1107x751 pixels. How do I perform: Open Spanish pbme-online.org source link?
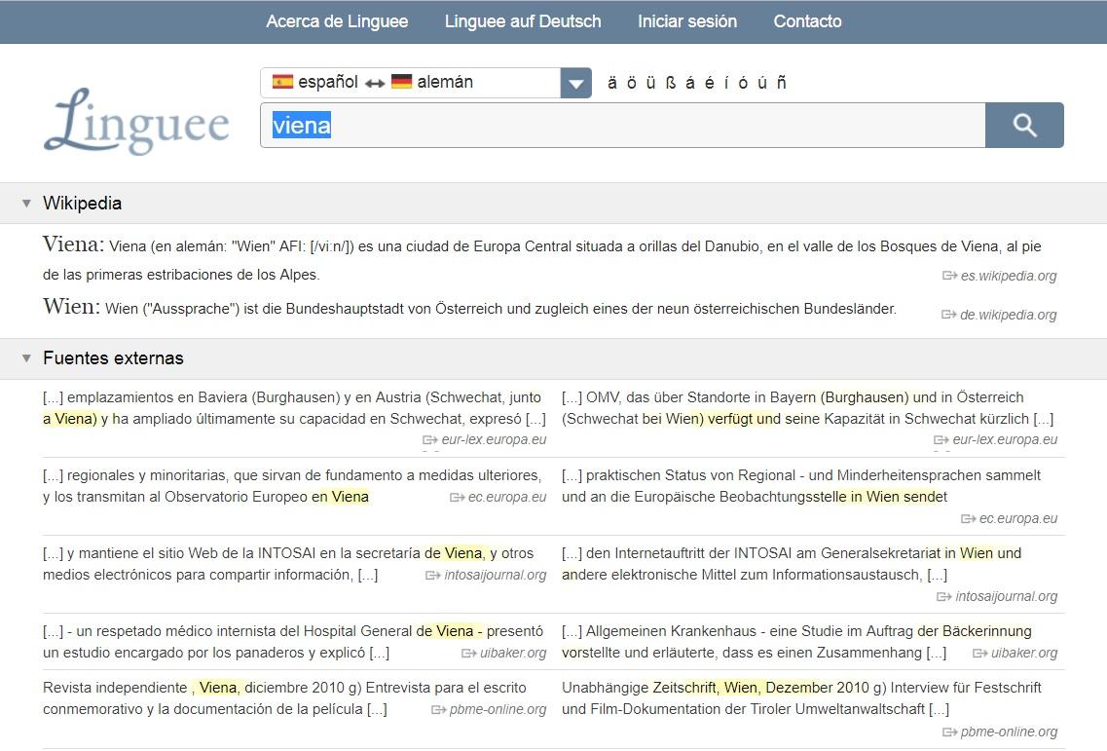(x=490, y=709)
